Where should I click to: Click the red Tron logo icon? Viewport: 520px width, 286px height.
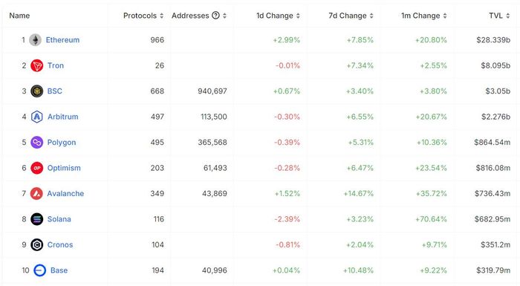pos(37,65)
